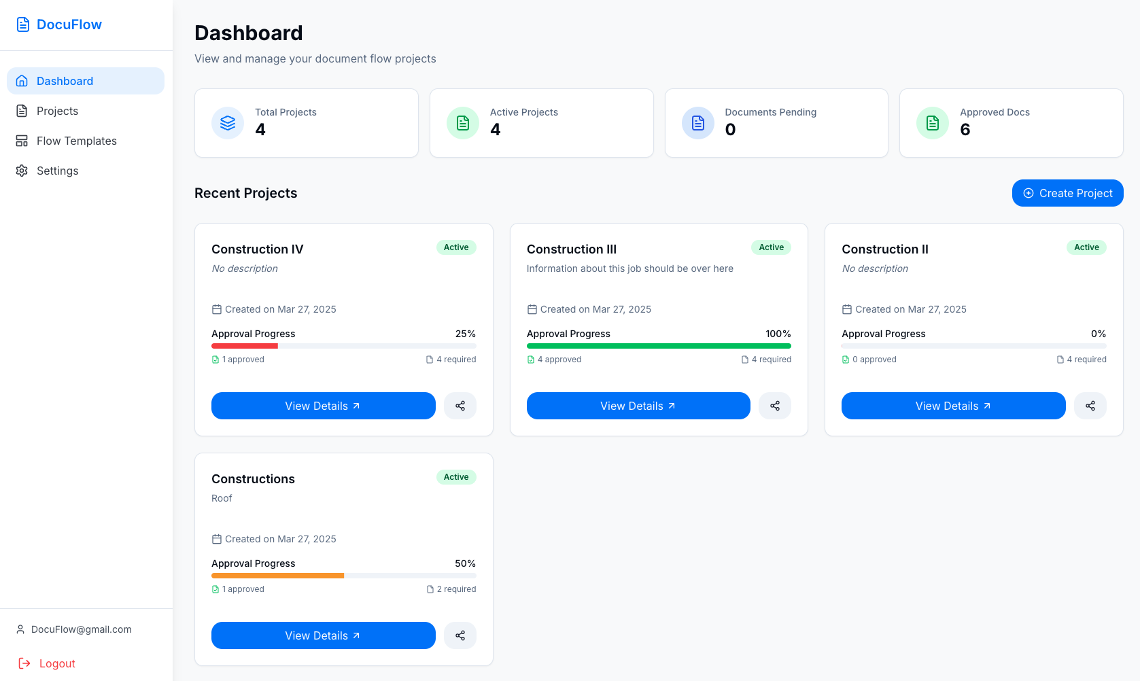Click the share icon on Construction IV card

pyautogui.click(x=460, y=406)
